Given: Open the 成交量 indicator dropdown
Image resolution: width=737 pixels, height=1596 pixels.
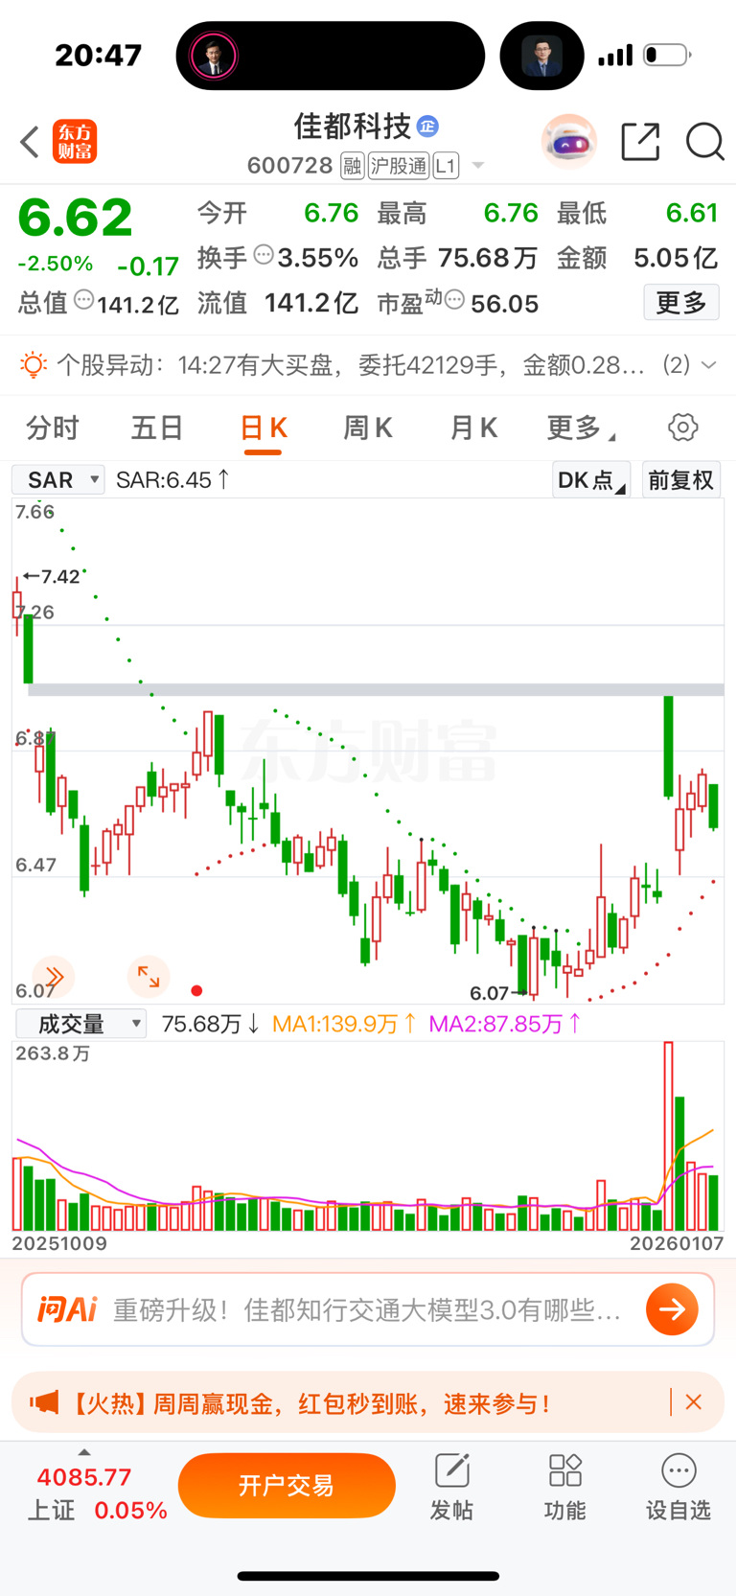Looking at the screenshot, I should (x=81, y=1024).
